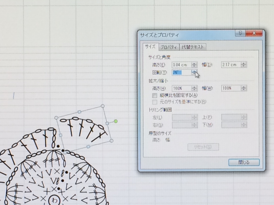Open the 代替テキスト tab
Screen dimensions: 274x205
(x=193, y=47)
